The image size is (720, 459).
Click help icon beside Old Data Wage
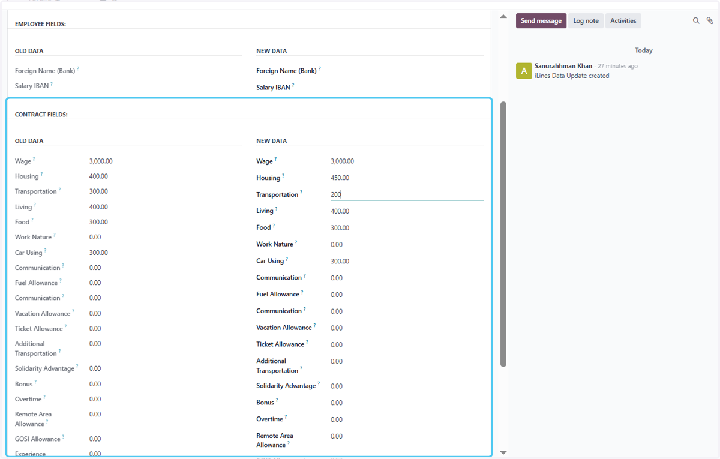point(34,159)
